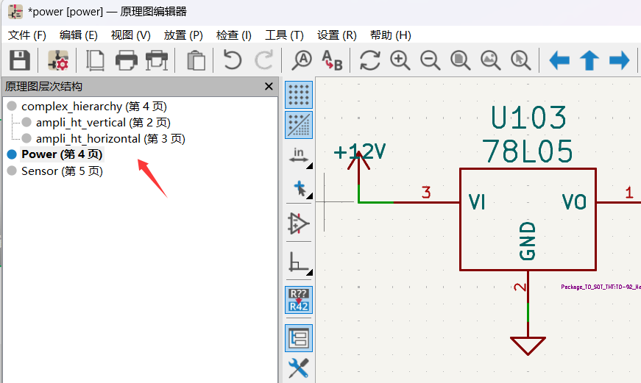641x383 pixels.
Task: Redo the last undone edit
Action: pyautogui.click(x=263, y=60)
